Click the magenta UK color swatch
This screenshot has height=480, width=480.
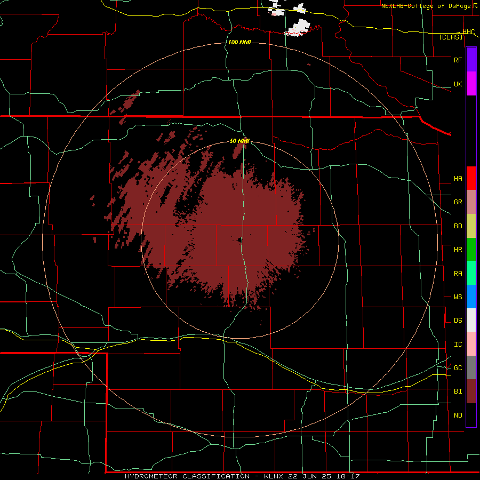tap(471, 84)
